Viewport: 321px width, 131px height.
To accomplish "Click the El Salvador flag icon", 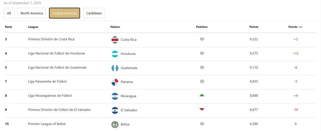I will [x=115, y=110].
